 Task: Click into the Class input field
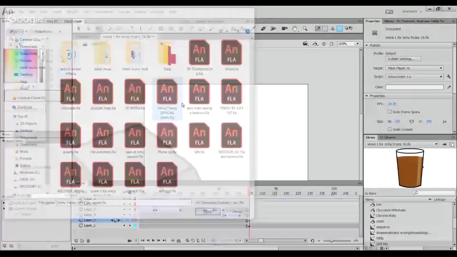[415, 87]
